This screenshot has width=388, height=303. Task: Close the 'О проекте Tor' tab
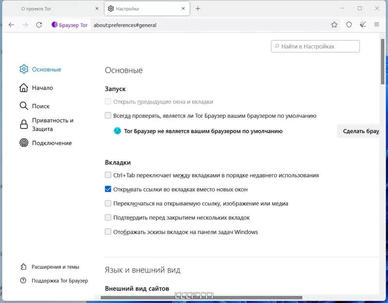pos(97,8)
